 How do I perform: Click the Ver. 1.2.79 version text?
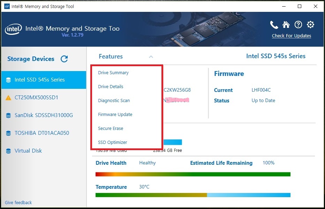pos(73,35)
